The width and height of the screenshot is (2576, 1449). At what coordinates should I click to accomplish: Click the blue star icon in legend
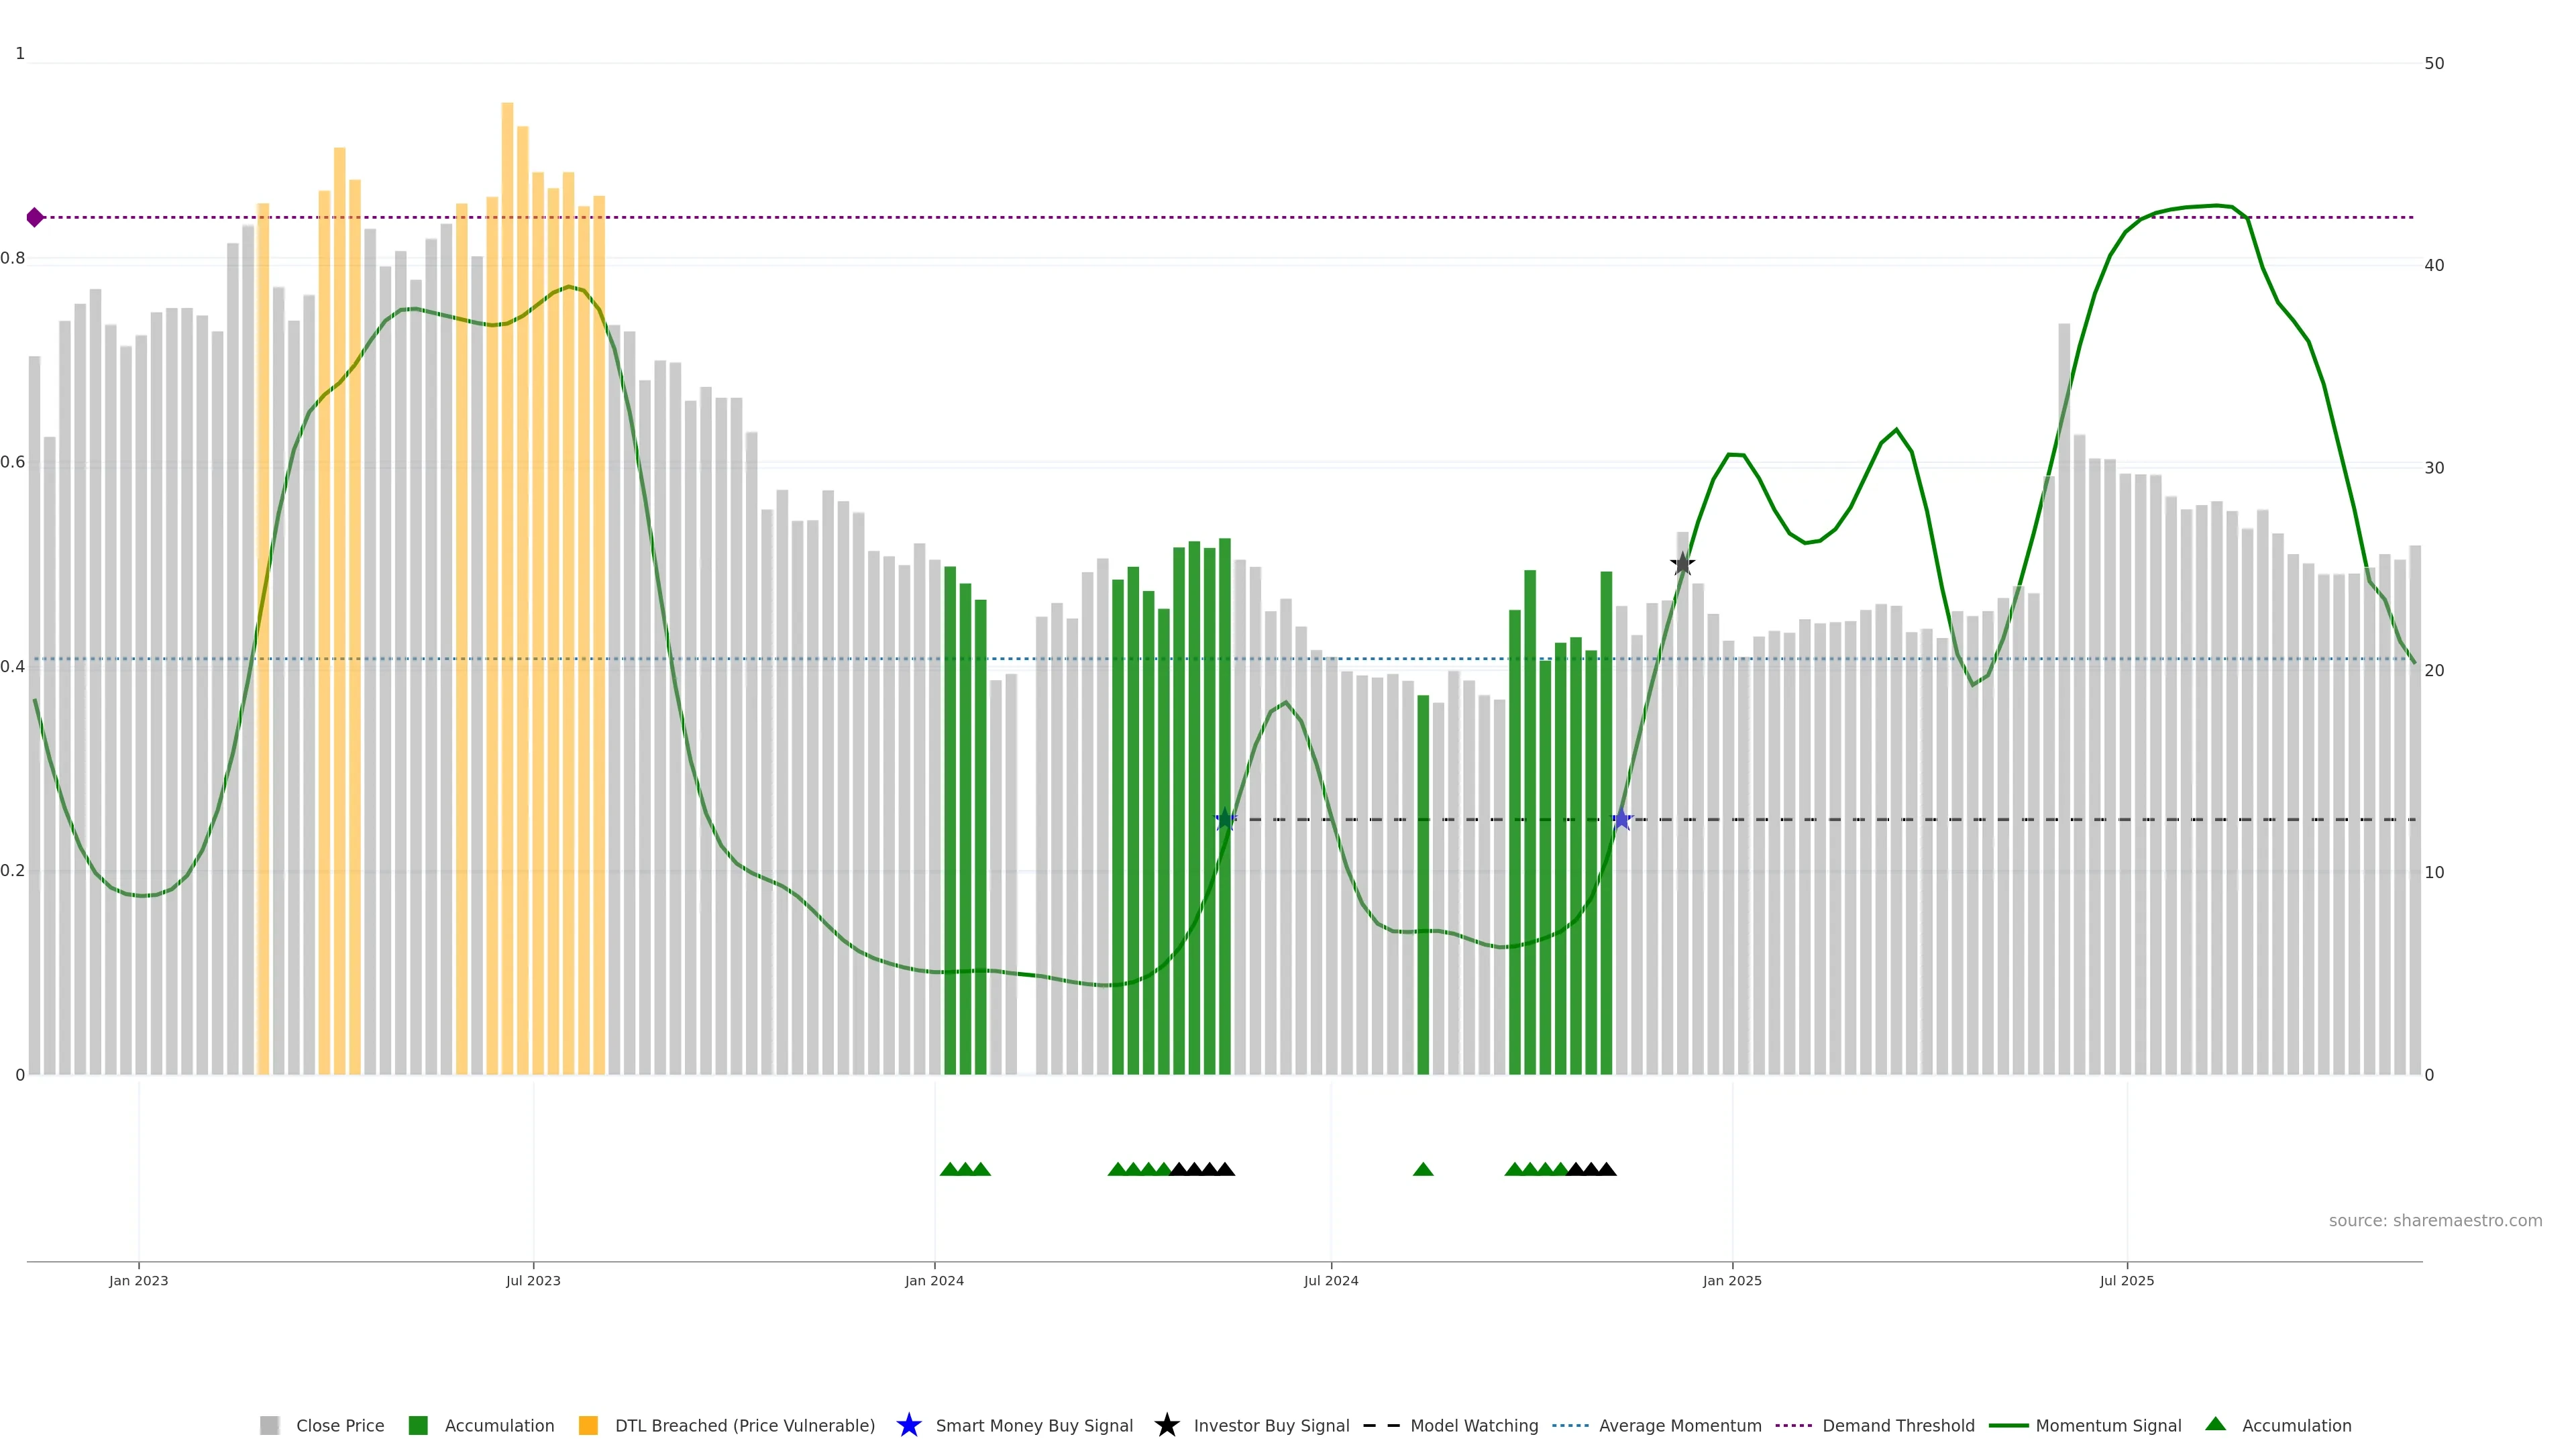pos(908,1425)
